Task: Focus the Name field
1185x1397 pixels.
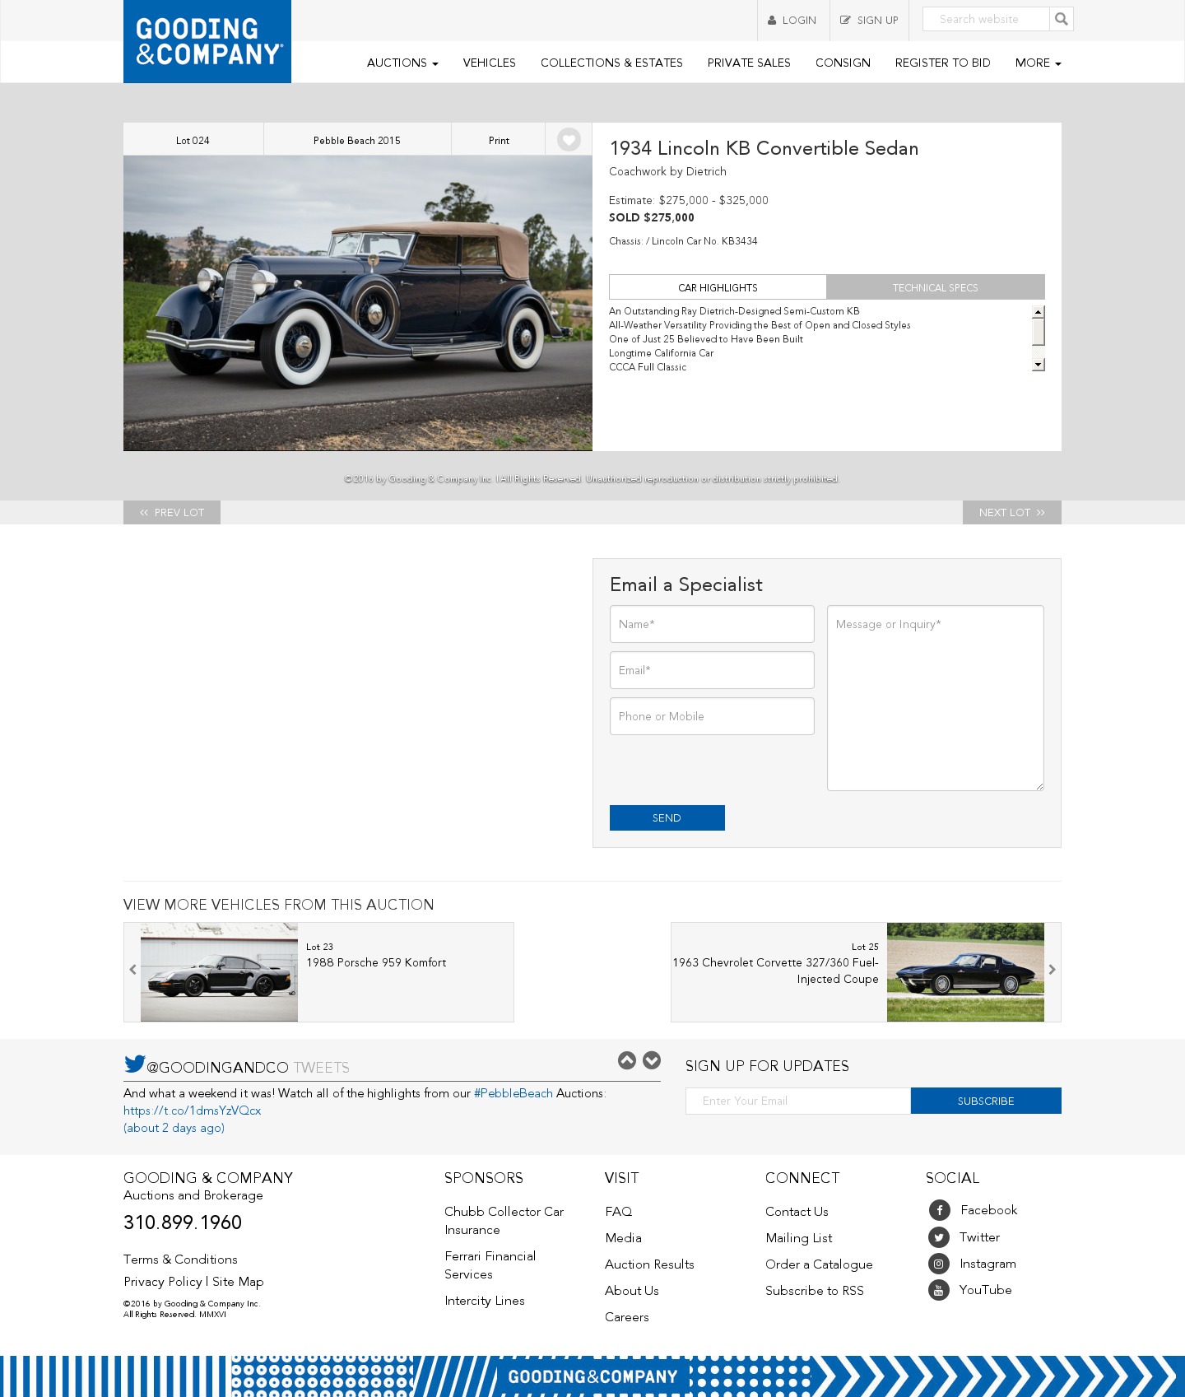Action: [712, 624]
